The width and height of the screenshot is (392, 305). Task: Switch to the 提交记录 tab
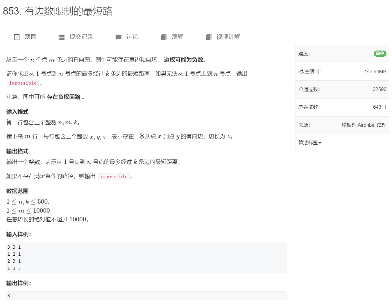[81, 37]
